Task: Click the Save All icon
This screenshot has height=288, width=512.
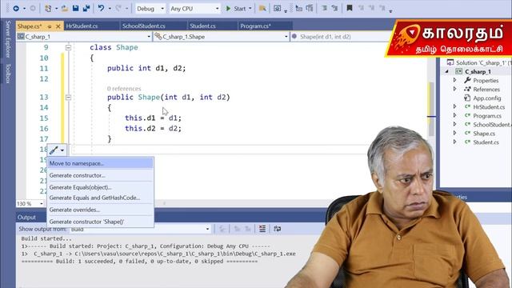Action: point(86,8)
